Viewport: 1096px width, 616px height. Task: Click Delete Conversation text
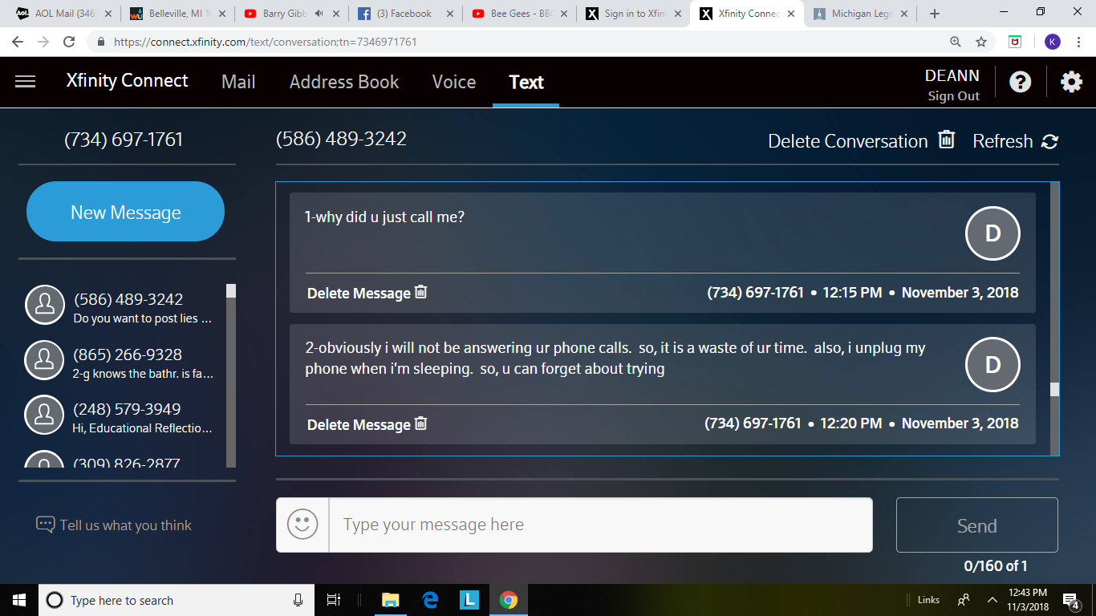pos(847,141)
